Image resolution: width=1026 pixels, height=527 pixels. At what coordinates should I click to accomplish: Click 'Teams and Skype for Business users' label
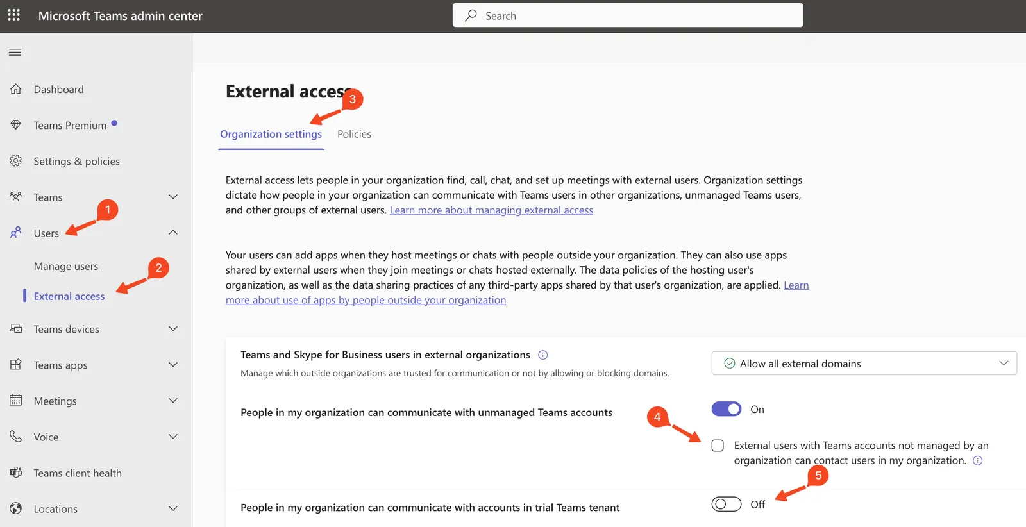pyautogui.click(x=385, y=355)
